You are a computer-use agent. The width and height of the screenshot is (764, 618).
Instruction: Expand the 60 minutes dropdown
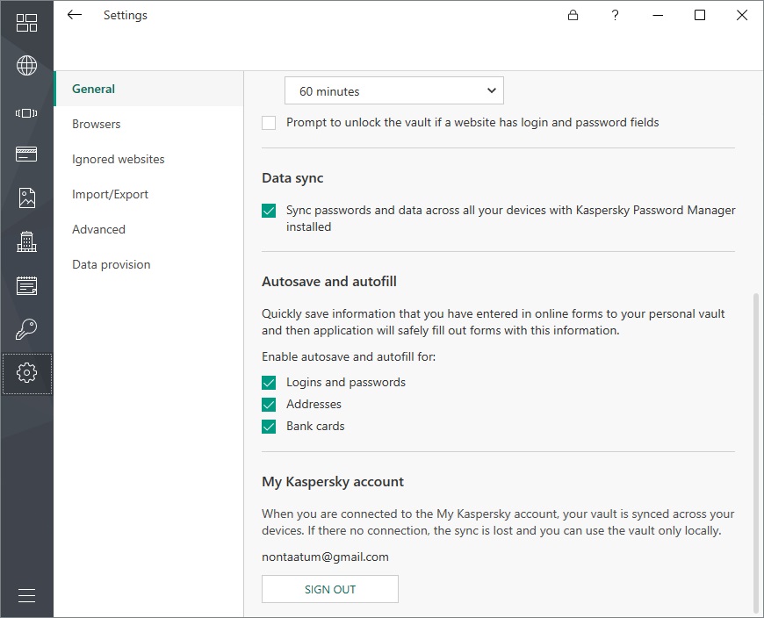point(393,91)
